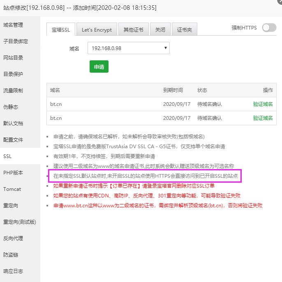
Task: Click the first row's bt.cn domain cell
Action: pos(56,104)
